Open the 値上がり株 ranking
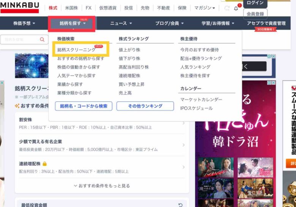This screenshot has height=207, width=296. pos(129,50)
